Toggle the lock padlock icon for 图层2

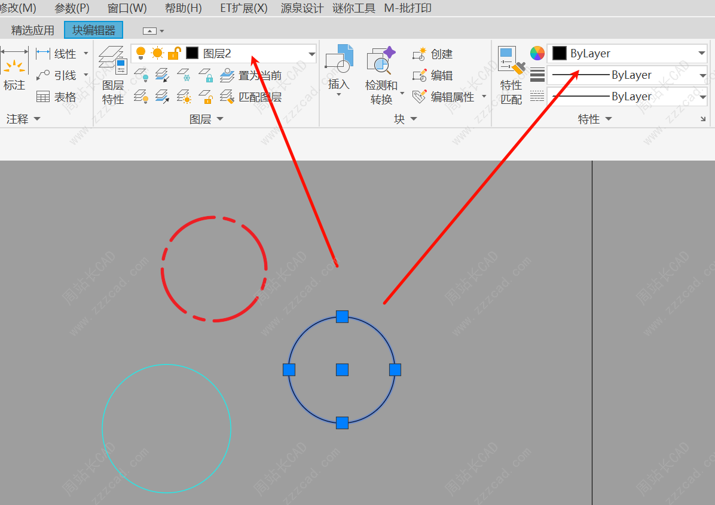coord(174,53)
